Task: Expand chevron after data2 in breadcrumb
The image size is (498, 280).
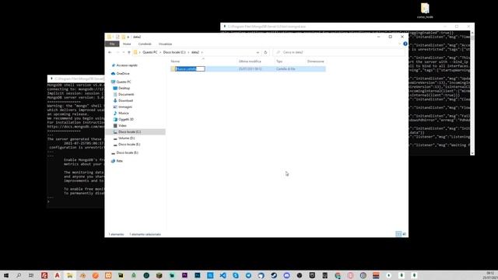Action: point(202,52)
